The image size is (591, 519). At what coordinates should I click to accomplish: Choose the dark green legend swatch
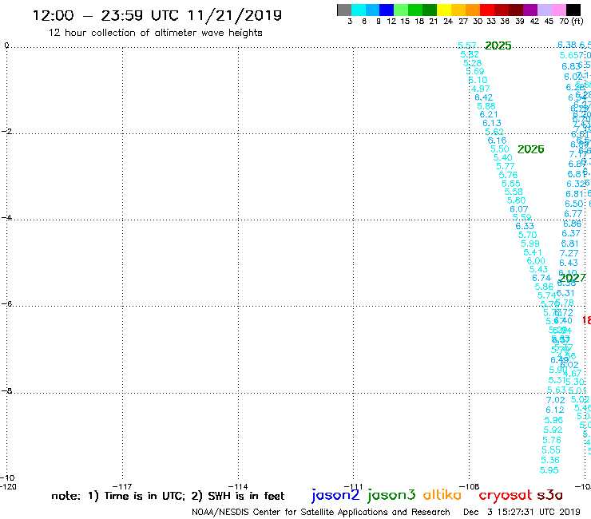point(430,10)
